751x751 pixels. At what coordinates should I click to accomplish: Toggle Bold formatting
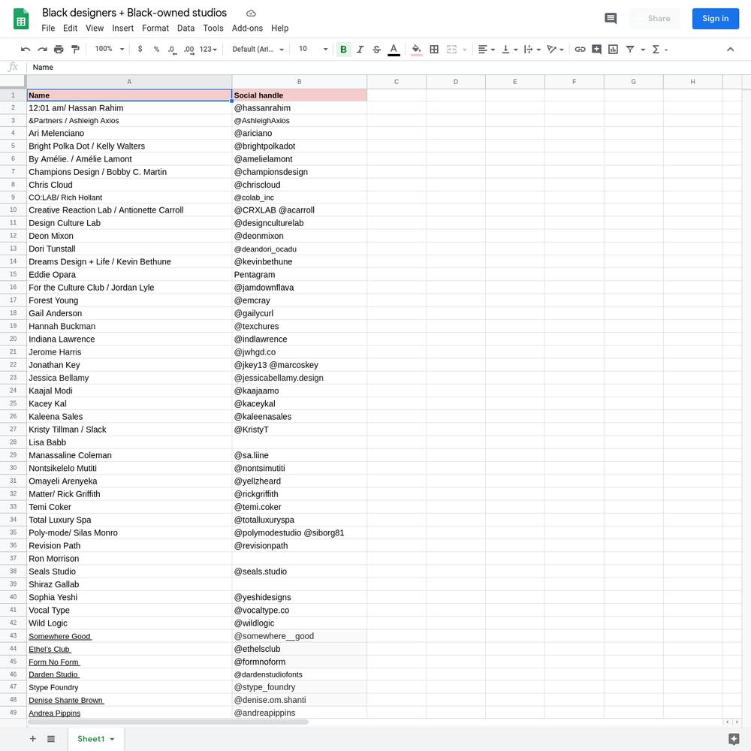click(343, 49)
